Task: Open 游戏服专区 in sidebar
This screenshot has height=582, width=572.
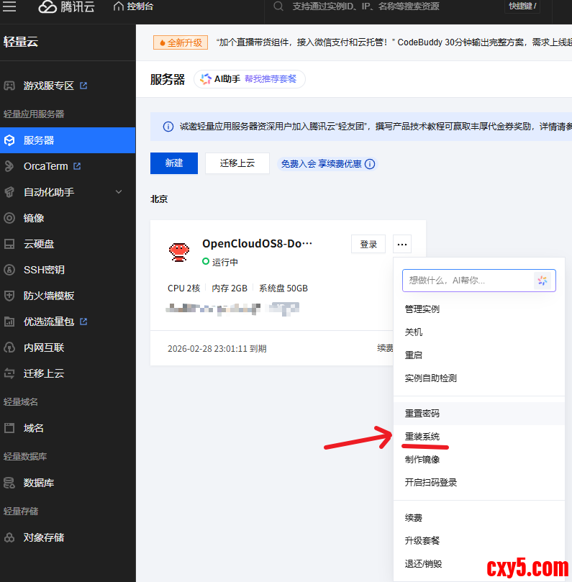Action: 49,86
